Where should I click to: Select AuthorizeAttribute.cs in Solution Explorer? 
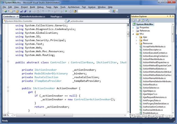click(153, 110)
